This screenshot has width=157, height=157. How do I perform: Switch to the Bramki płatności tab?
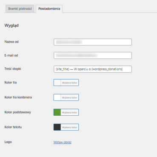(x=20, y=9)
